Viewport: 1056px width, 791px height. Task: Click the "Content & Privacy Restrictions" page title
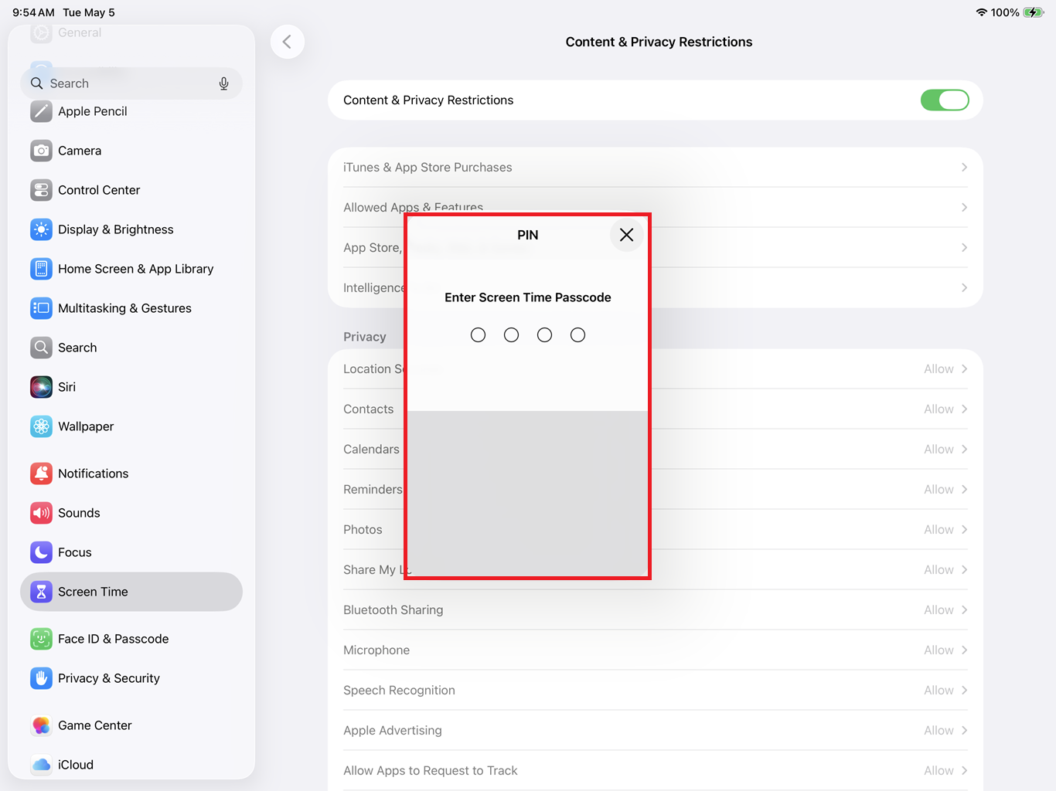point(659,42)
